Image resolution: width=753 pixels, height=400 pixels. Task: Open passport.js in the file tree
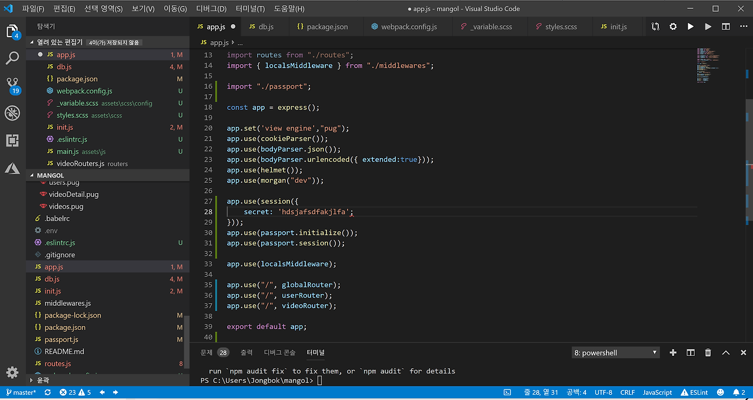point(61,339)
